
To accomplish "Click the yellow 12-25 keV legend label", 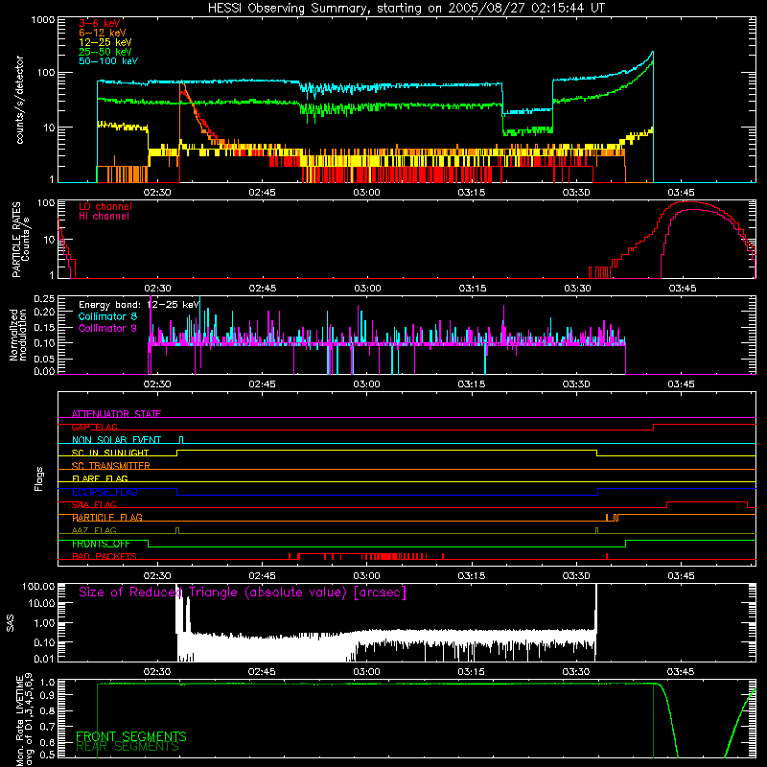I will tap(105, 42).
